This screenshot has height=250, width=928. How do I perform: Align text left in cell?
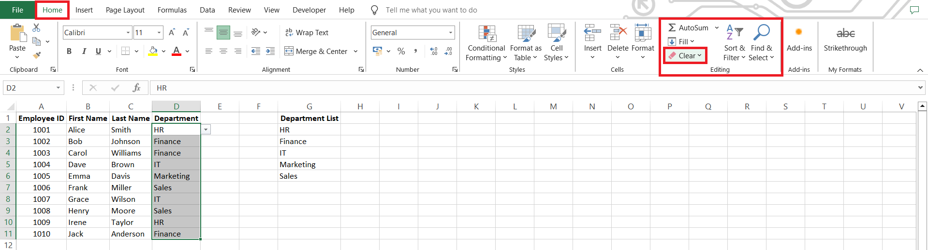209,51
